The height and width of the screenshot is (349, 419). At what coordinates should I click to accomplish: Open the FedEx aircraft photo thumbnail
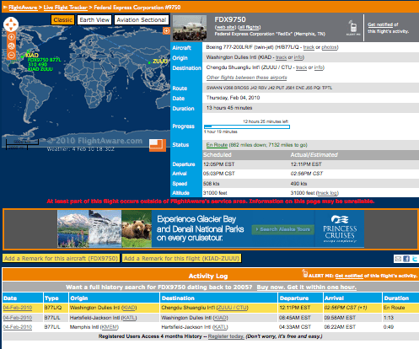pyautogui.click(x=190, y=28)
